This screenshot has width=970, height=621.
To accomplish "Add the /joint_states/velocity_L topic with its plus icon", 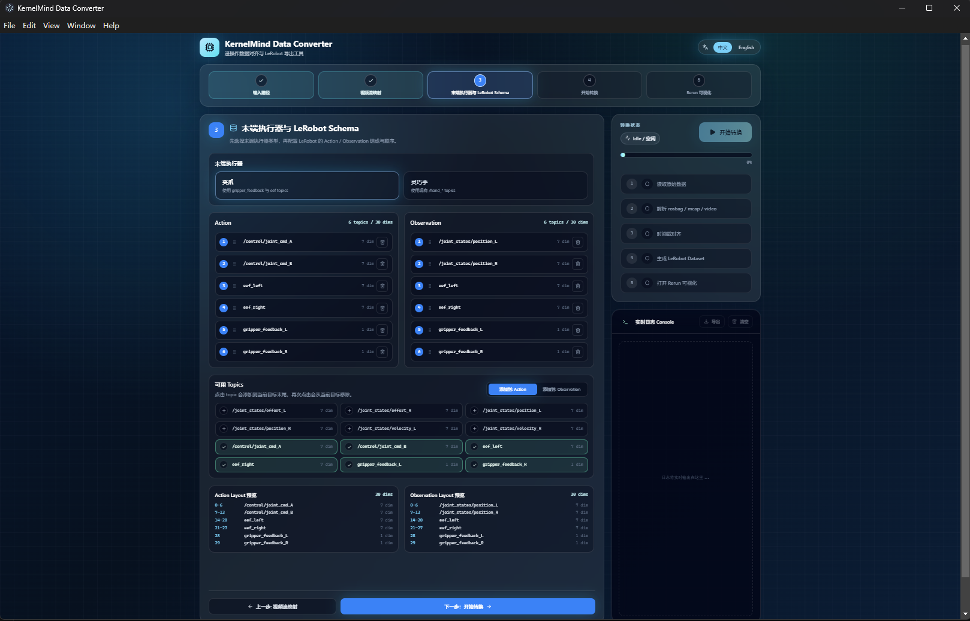I will click(350, 429).
